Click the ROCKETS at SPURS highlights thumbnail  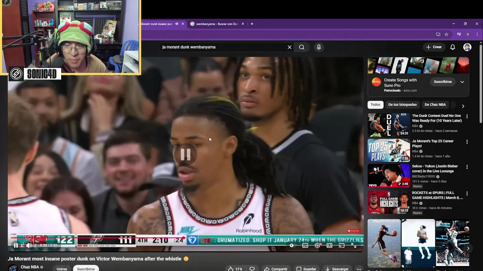(x=389, y=202)
